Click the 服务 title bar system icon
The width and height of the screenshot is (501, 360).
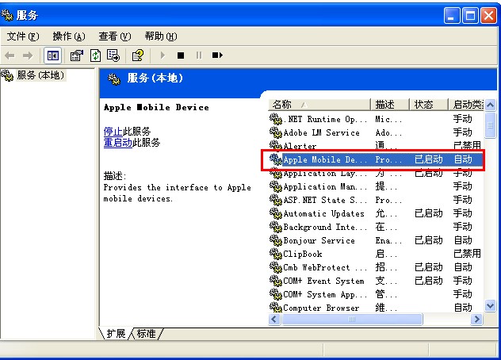pos(7,15)
